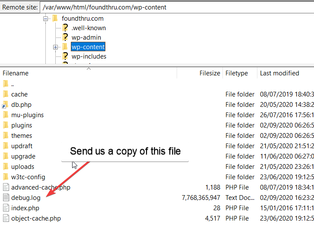Image resolution: width=314 pixels, height=246 pixels.
Task: Click the 1,188 filesize of advanced-cache.php
Action: 213,187
